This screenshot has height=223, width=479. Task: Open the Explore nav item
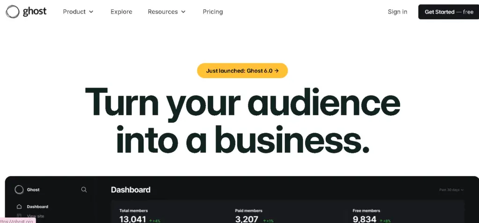point(121,12)
